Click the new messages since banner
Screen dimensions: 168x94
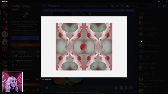[x=89, y=11]
